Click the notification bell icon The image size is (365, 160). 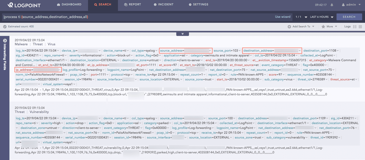(x=332, y=5)
